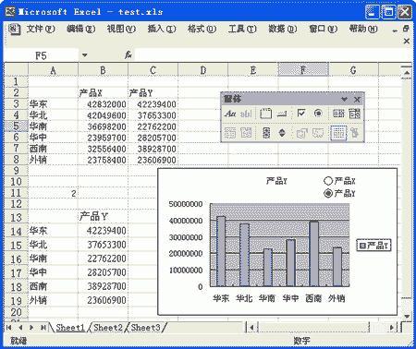
Task: Select the Check Box form control
Action: pos(301,114)
